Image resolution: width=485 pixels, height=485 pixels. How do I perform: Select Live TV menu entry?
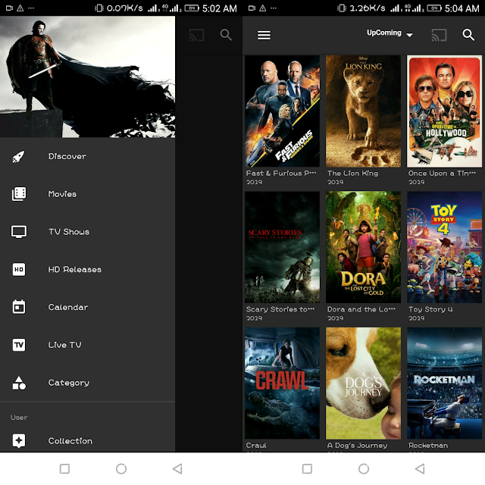point(88,345)
